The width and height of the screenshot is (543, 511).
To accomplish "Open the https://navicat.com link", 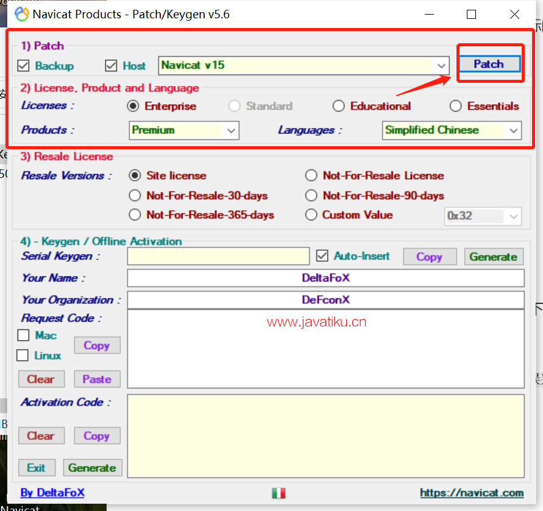I will (472, 493).
